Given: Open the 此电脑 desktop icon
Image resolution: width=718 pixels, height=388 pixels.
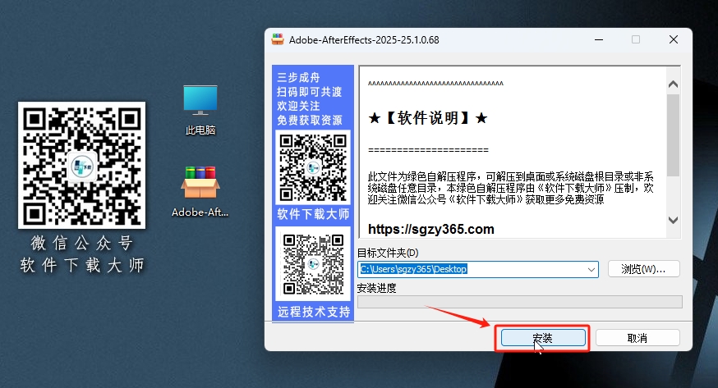Looking at the screenshot, I should 200,110.
